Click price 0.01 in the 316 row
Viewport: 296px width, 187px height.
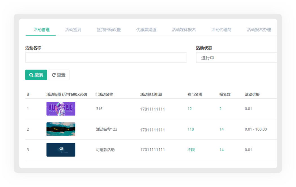click(248, 109)
